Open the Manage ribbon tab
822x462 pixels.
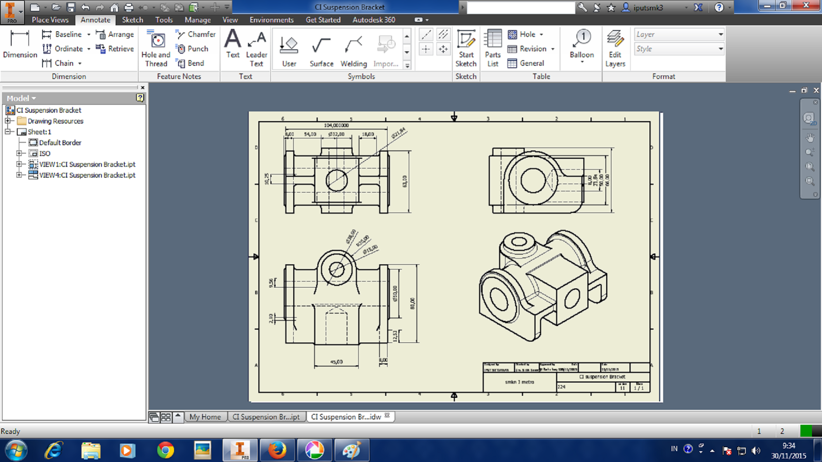198,20
